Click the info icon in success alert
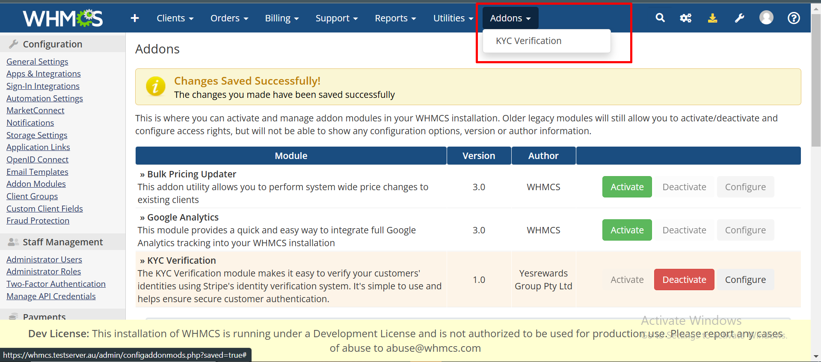821x362 pixels. (156, 86)
